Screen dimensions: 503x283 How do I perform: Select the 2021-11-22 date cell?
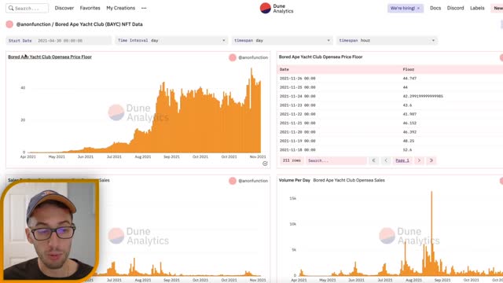coord(297,114)
